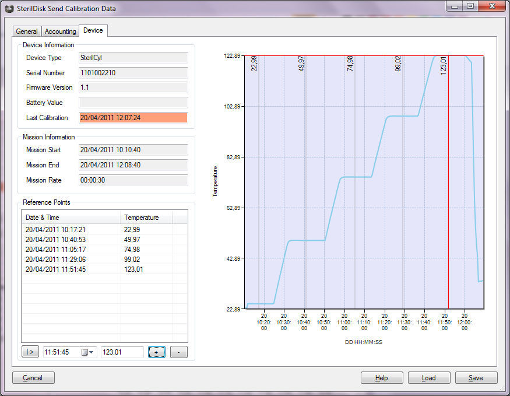Select the Device tab

[93, 30]
